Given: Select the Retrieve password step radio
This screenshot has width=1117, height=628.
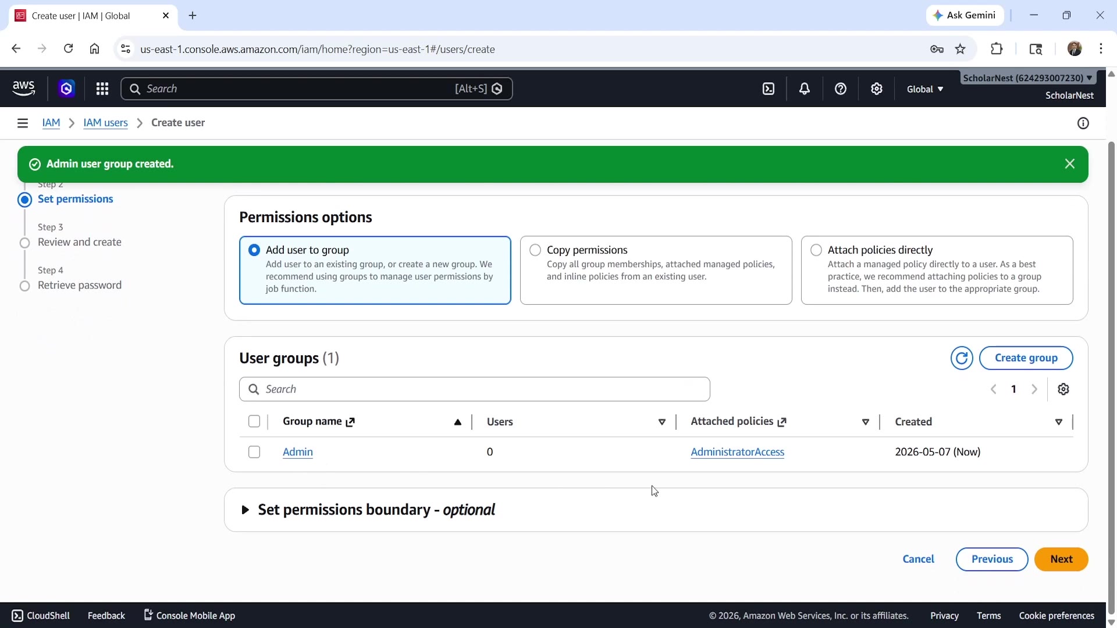Looking at the screenshot, I should coord(24,286).
